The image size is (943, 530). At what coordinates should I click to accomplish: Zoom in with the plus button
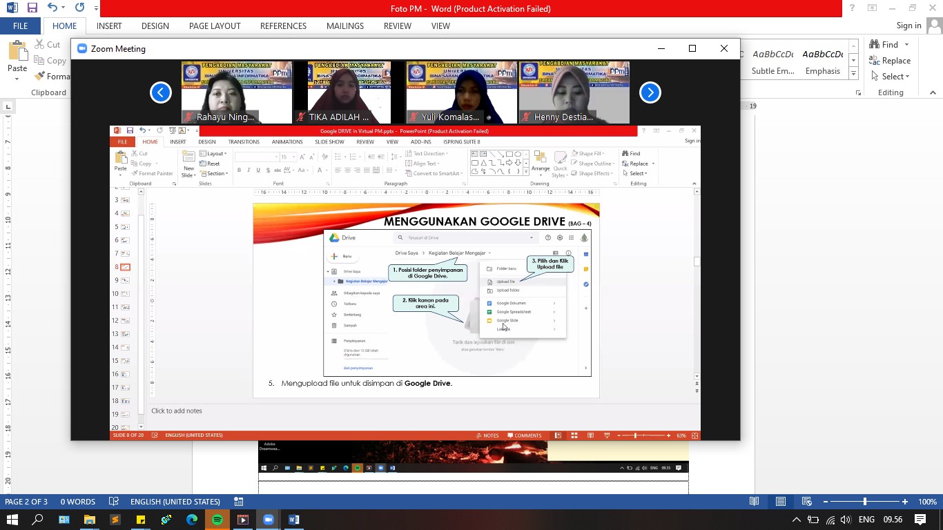coord(905,502)
